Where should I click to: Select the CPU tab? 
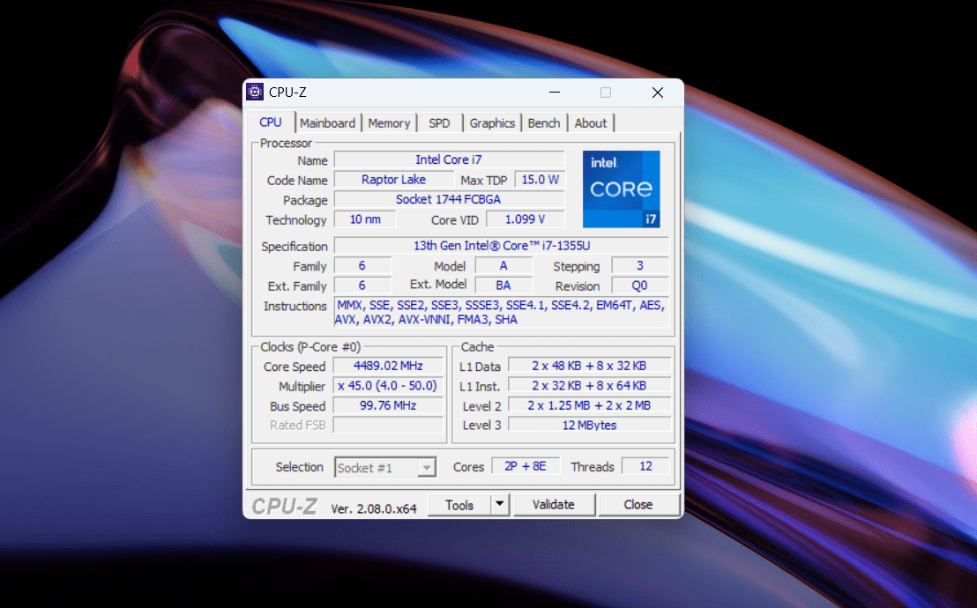coord(271,122)
